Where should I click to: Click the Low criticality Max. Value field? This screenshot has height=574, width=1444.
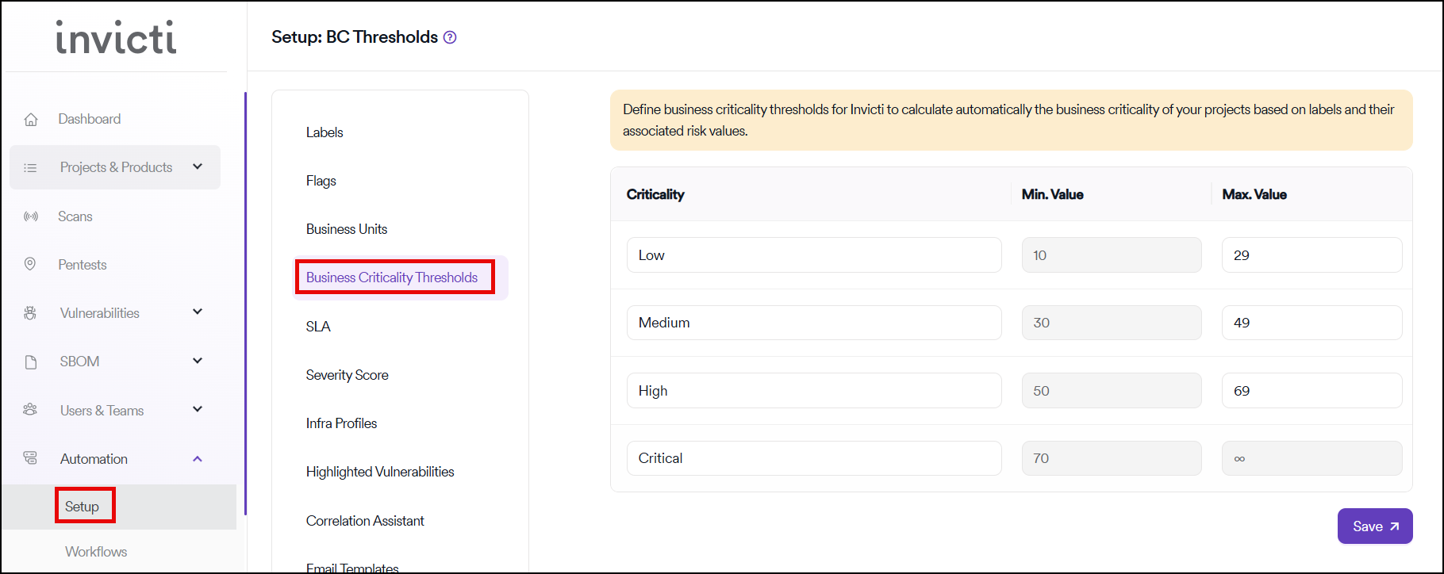click(x=1311, y=255)
